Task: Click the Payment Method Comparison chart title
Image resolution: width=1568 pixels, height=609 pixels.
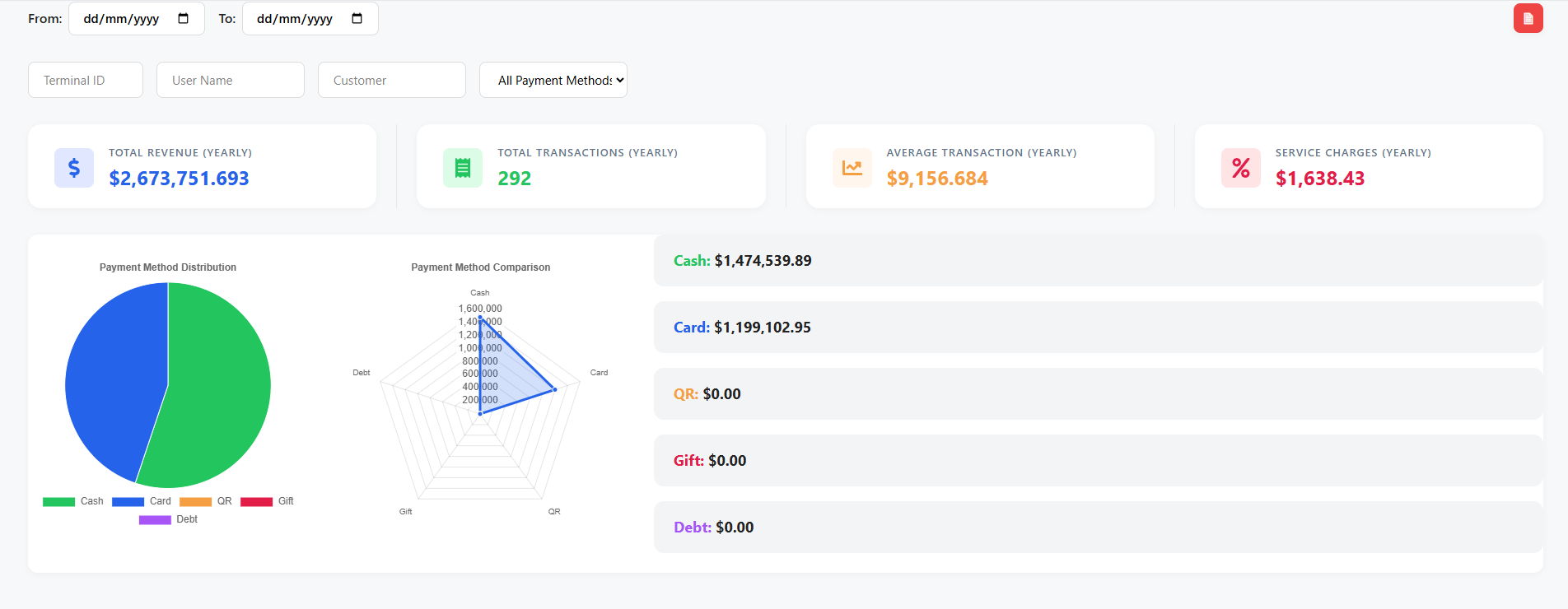Action: 481,267
